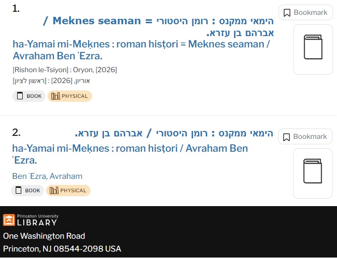This screenshot has height=258, width=337.
Task: Click BOOK format badge on result 2
Action: coord(28,190)
